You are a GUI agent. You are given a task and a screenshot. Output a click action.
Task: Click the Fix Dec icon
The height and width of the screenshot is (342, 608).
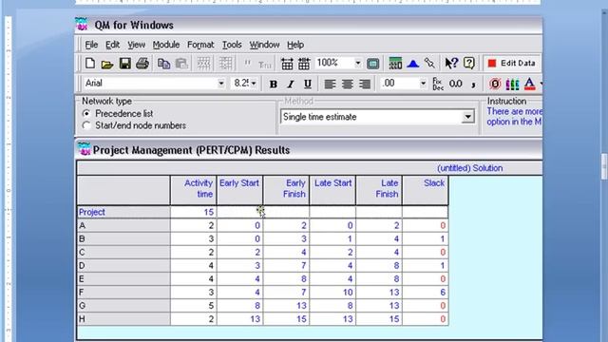[438, 84]
